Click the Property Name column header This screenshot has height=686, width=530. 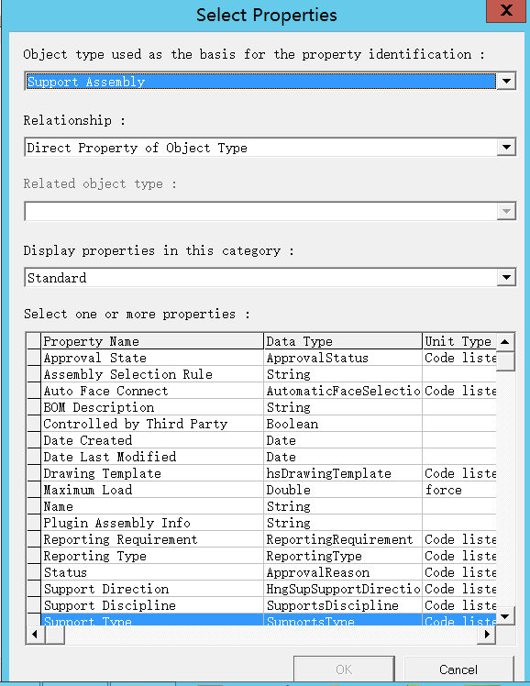tap(152, 341)
